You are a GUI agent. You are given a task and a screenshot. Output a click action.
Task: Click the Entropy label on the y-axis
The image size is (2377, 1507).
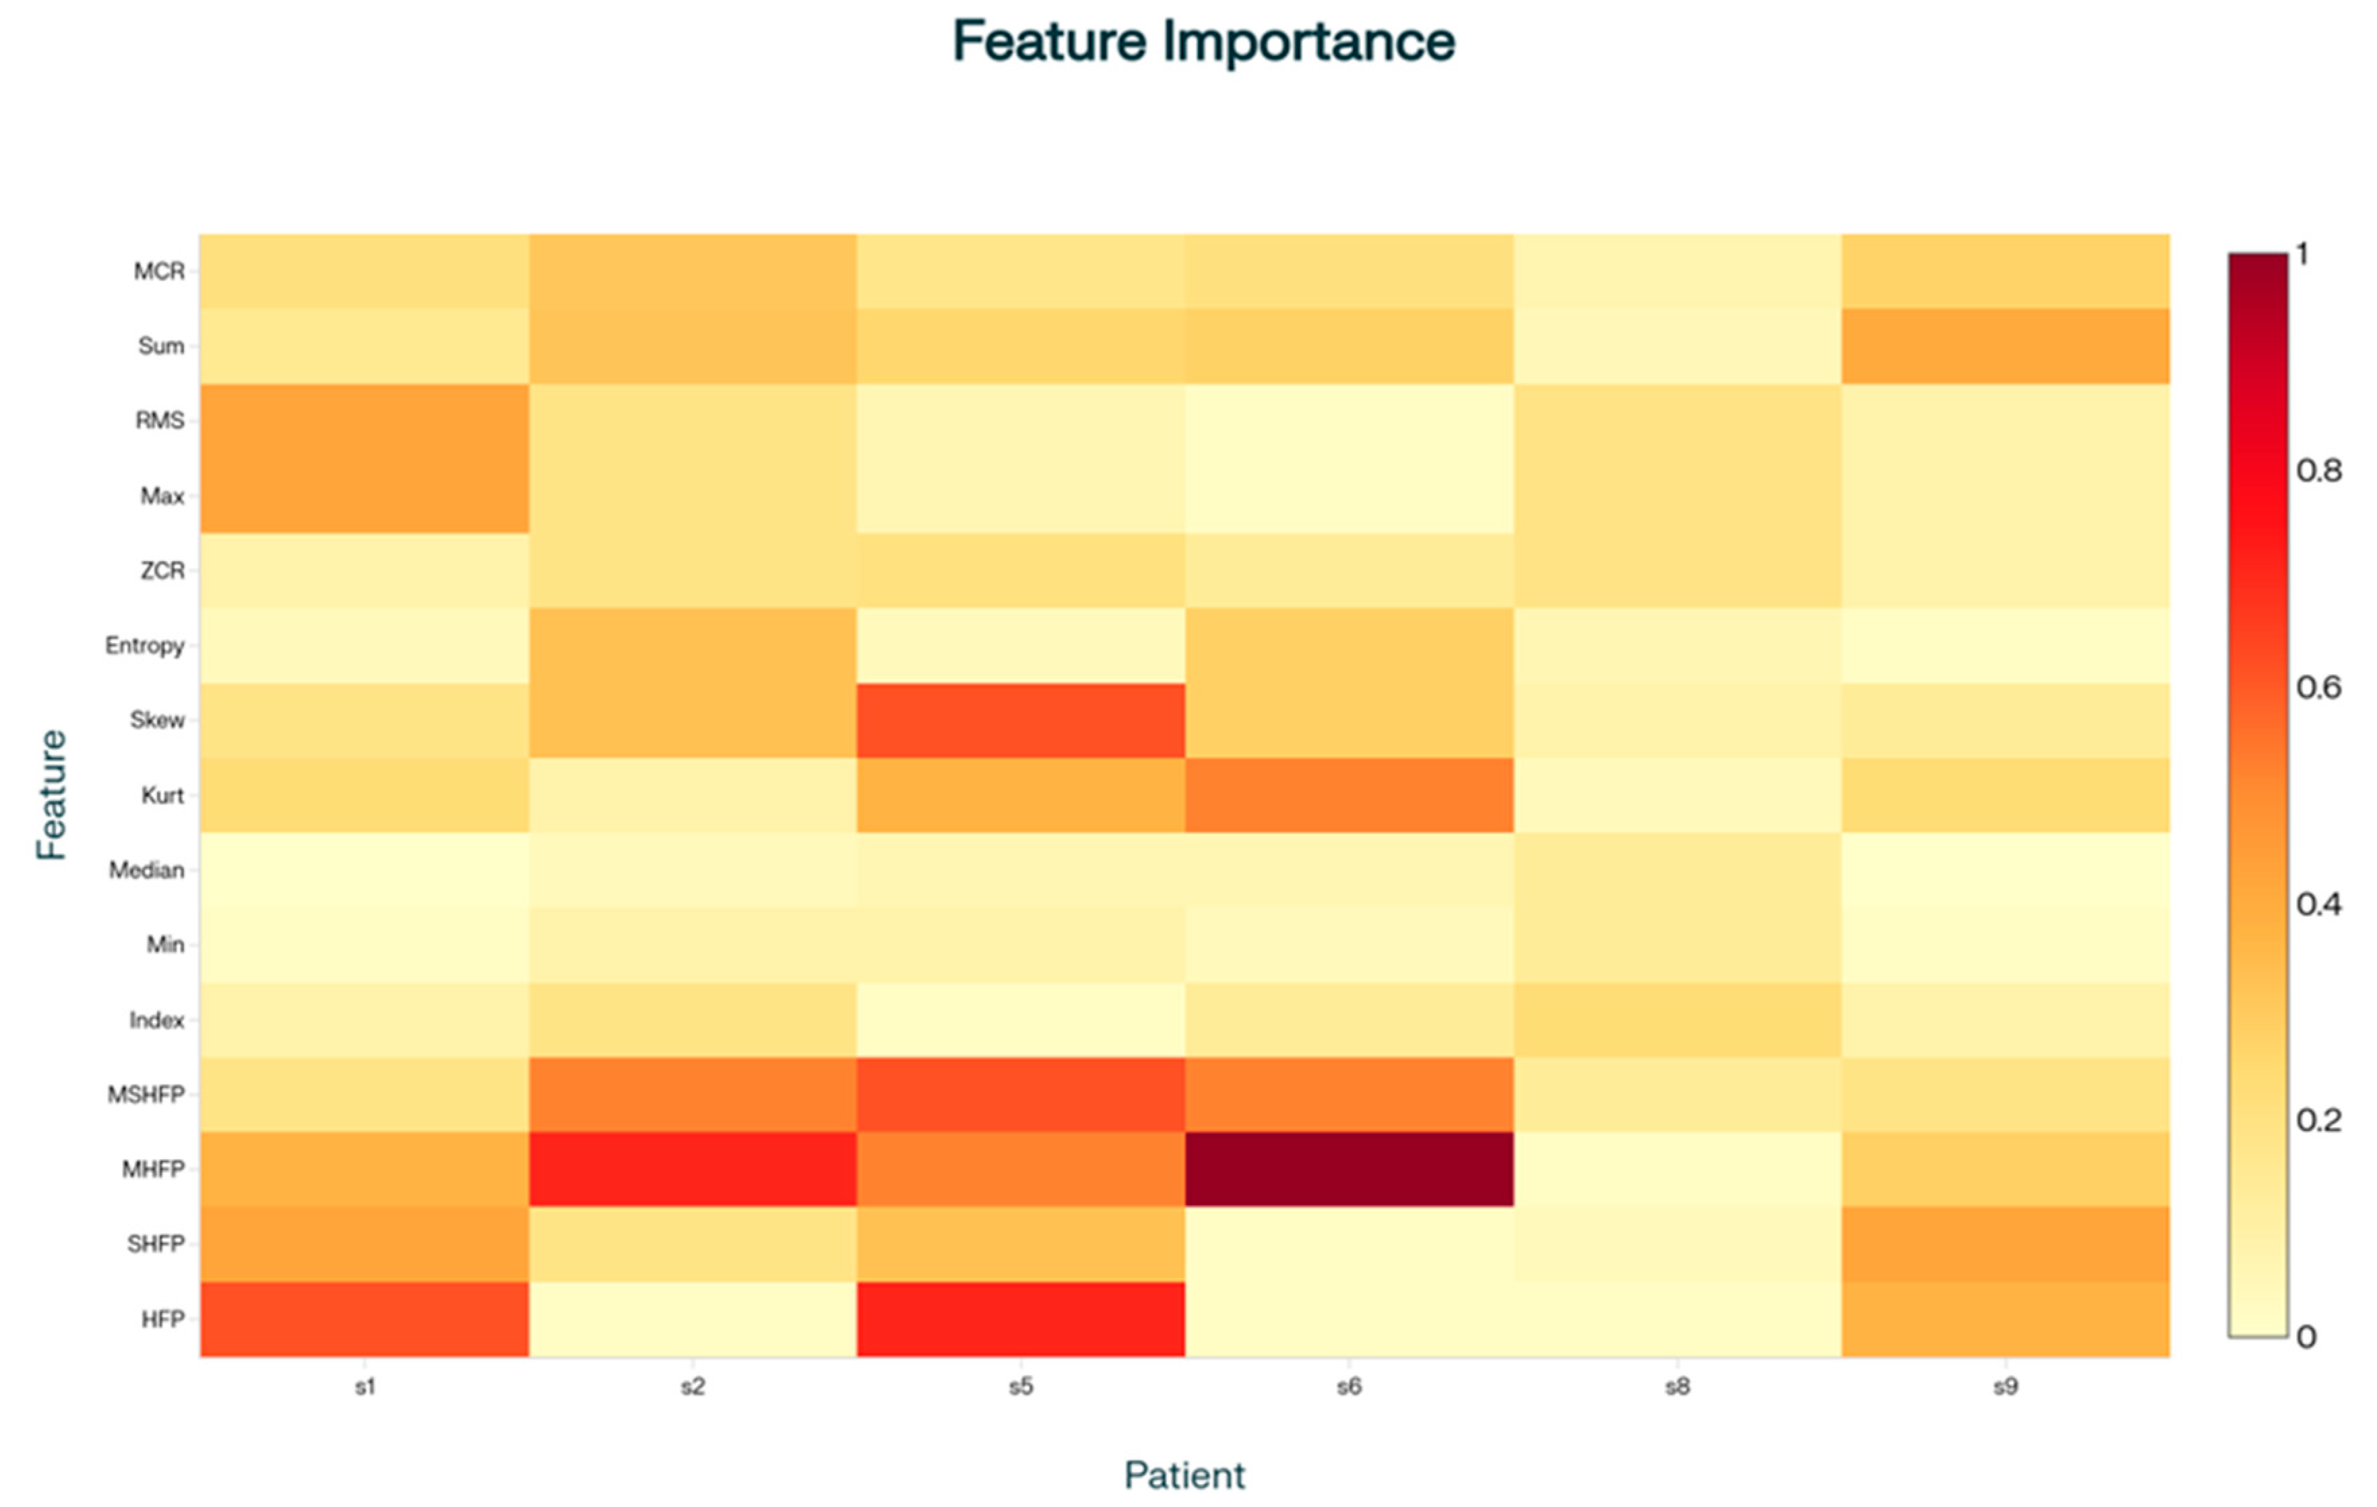coord(144,645)
